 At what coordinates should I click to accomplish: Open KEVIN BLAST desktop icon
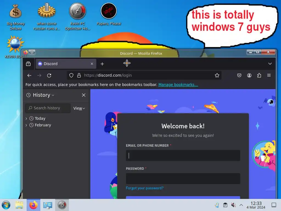(x=15, y=47)
